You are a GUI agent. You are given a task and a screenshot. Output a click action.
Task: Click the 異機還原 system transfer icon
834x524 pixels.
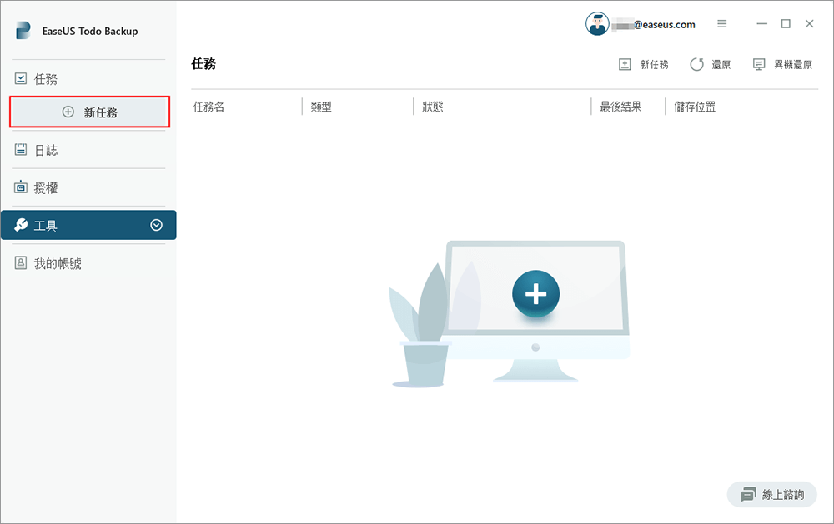[757, 64]
